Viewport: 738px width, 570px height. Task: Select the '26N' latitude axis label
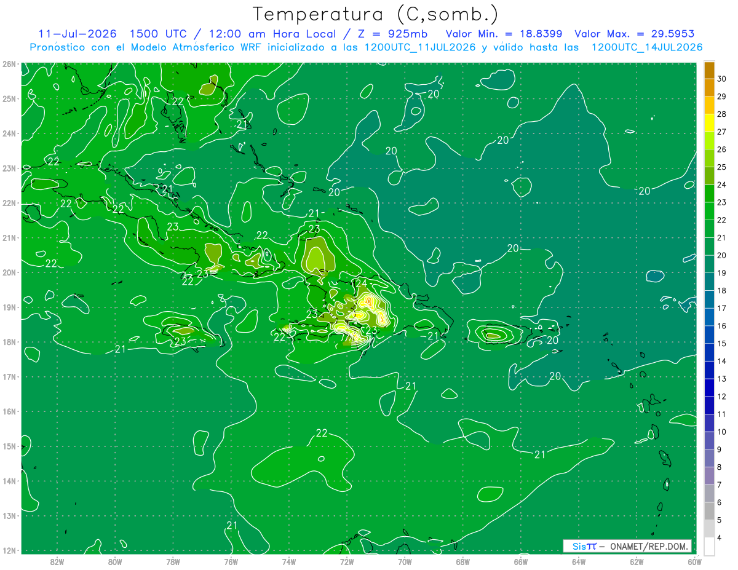coord(9,64)
